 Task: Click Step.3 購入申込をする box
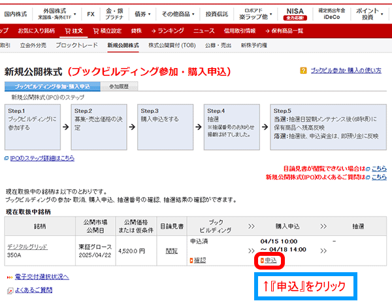pyautogui.click(x=165, y=127)
